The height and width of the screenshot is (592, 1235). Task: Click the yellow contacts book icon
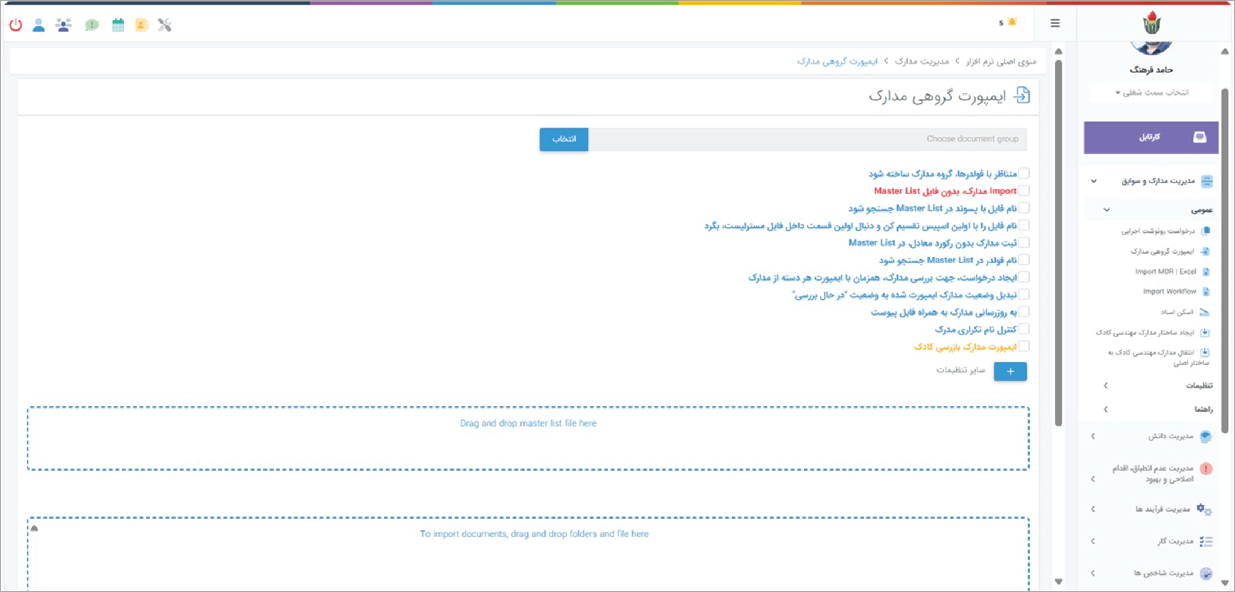click(x=141, y=25)
